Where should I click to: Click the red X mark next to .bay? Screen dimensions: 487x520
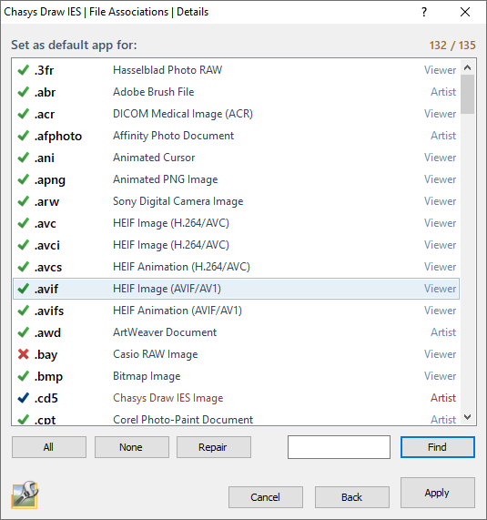pos(23,354)
